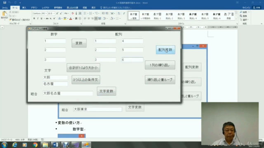Click the Increase Indent icon

pyautogui.click(x=107, y=14)
